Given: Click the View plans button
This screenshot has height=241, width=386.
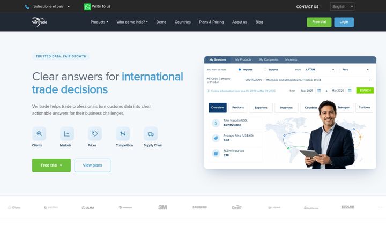Looking at the screenshot, I should (x=92, y=165).
